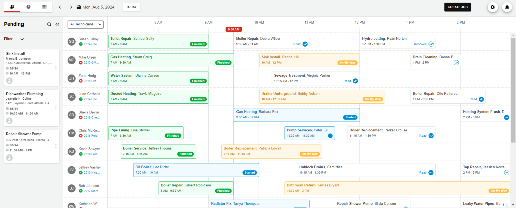Image resolution: width=516 pixels, height=208 pixels.
Task: Expand the Filter options
Action: click(22, 39)
